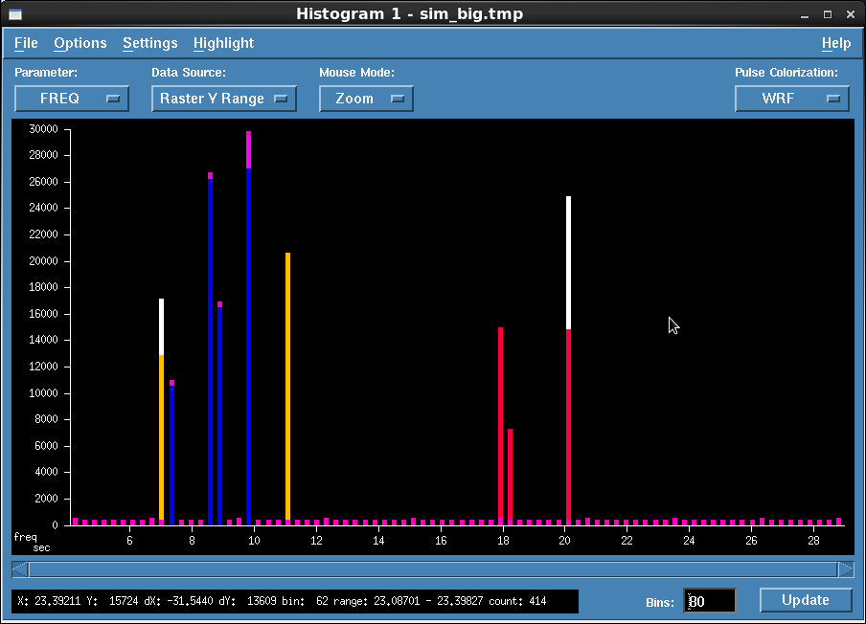Open the File menu
This screenshot has height=624, width=866.
(26, 43)
